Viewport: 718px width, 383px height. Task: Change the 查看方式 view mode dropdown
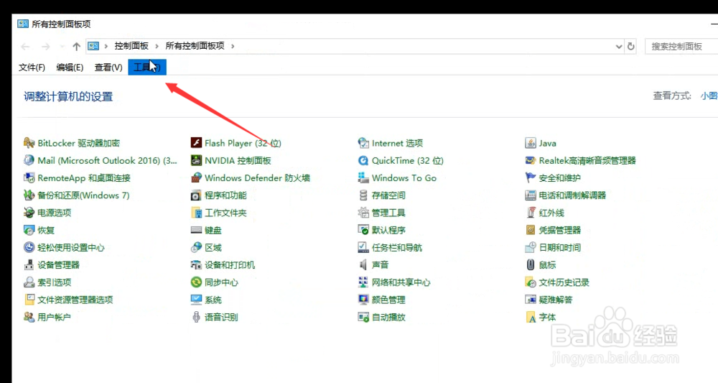[x=709, y=96]
